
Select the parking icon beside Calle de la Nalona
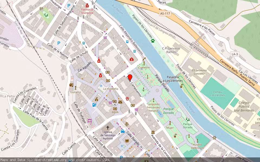59,43
